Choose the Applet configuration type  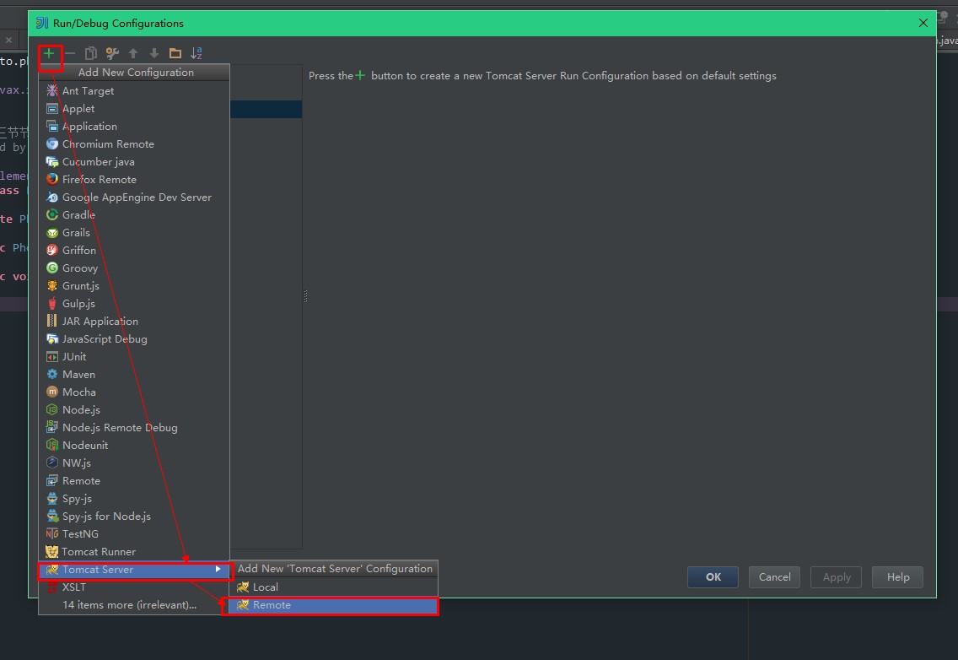[x=134, y=108]
